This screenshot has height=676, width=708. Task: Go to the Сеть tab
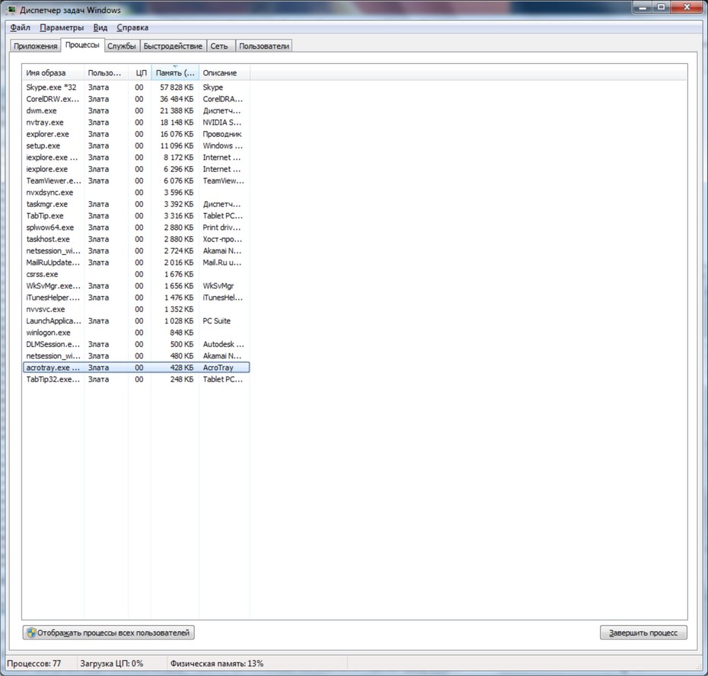[x=221, y=46]
